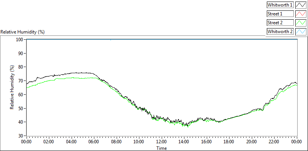The image size is (308, 151).
Task: Click the 12:00 time tick label
Action: click(x=162, y=142)
